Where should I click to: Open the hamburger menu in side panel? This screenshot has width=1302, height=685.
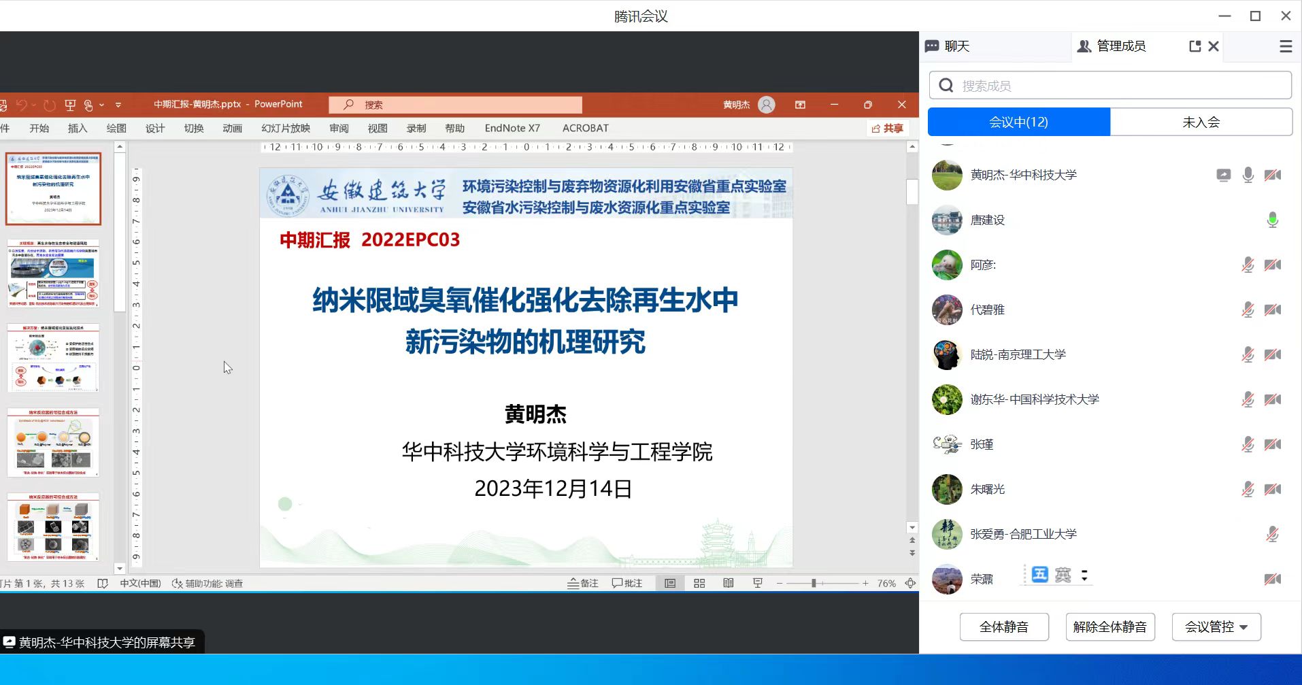(1285, 46)
